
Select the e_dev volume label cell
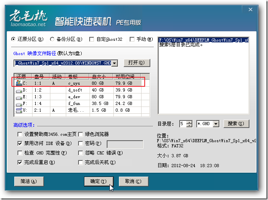tap(74, 97)
